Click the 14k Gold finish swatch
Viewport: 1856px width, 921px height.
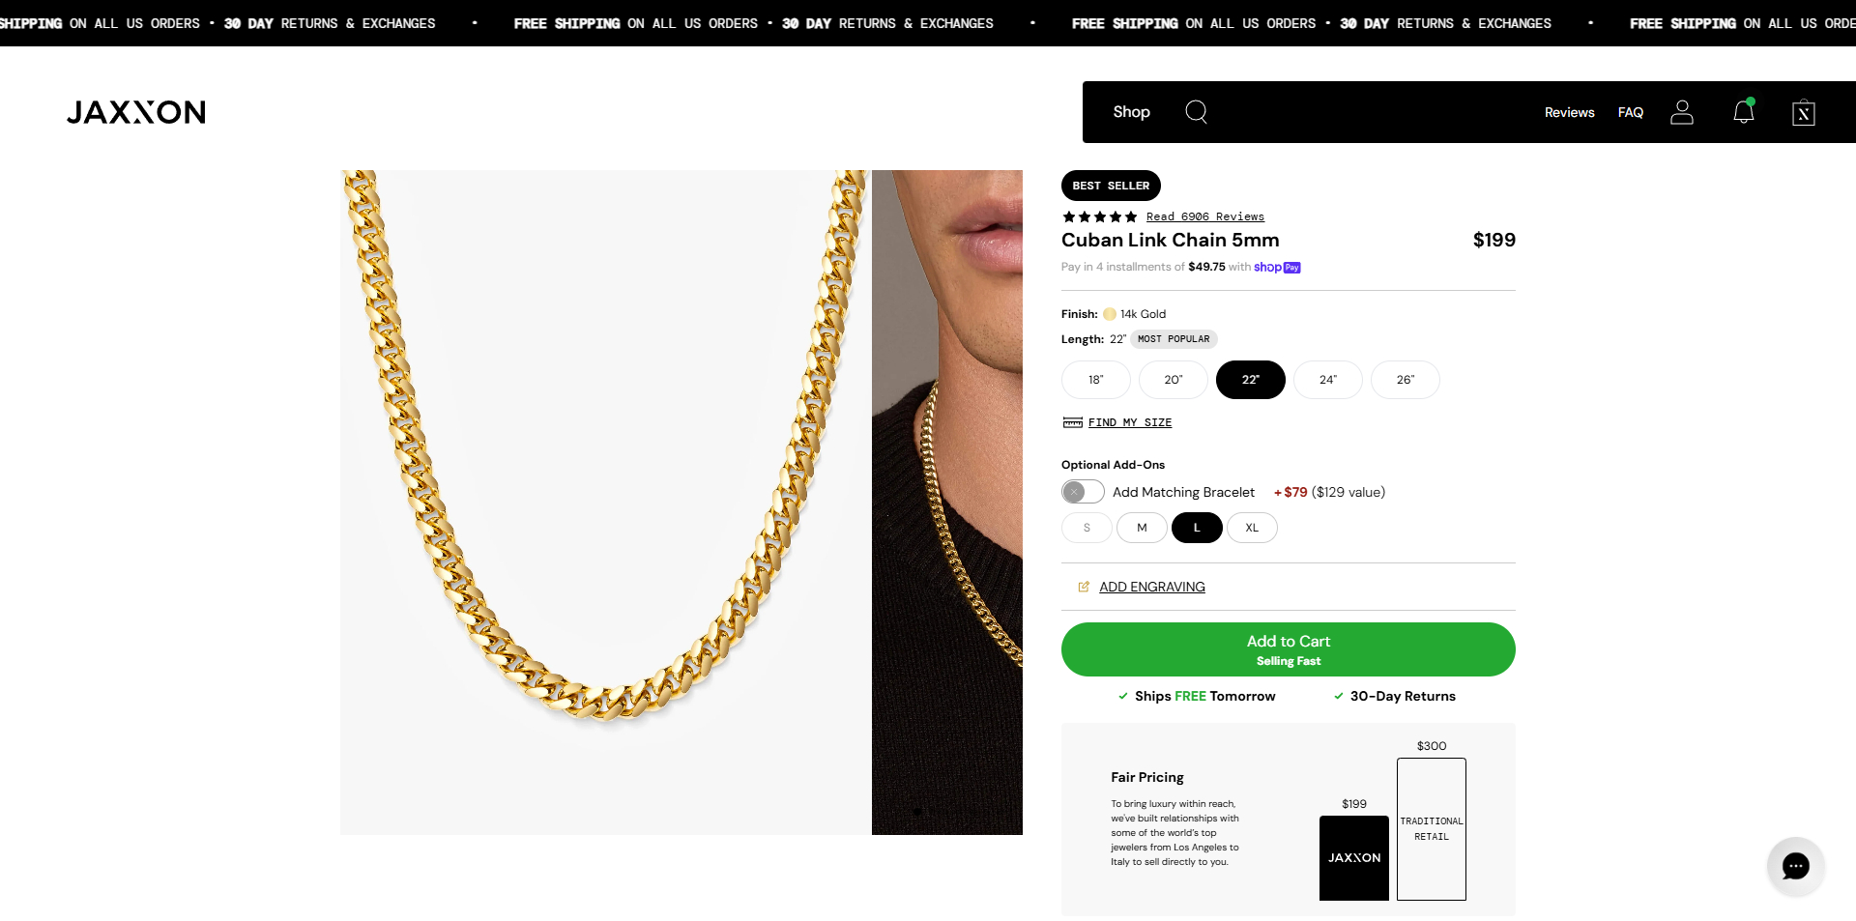point(1110,314)
